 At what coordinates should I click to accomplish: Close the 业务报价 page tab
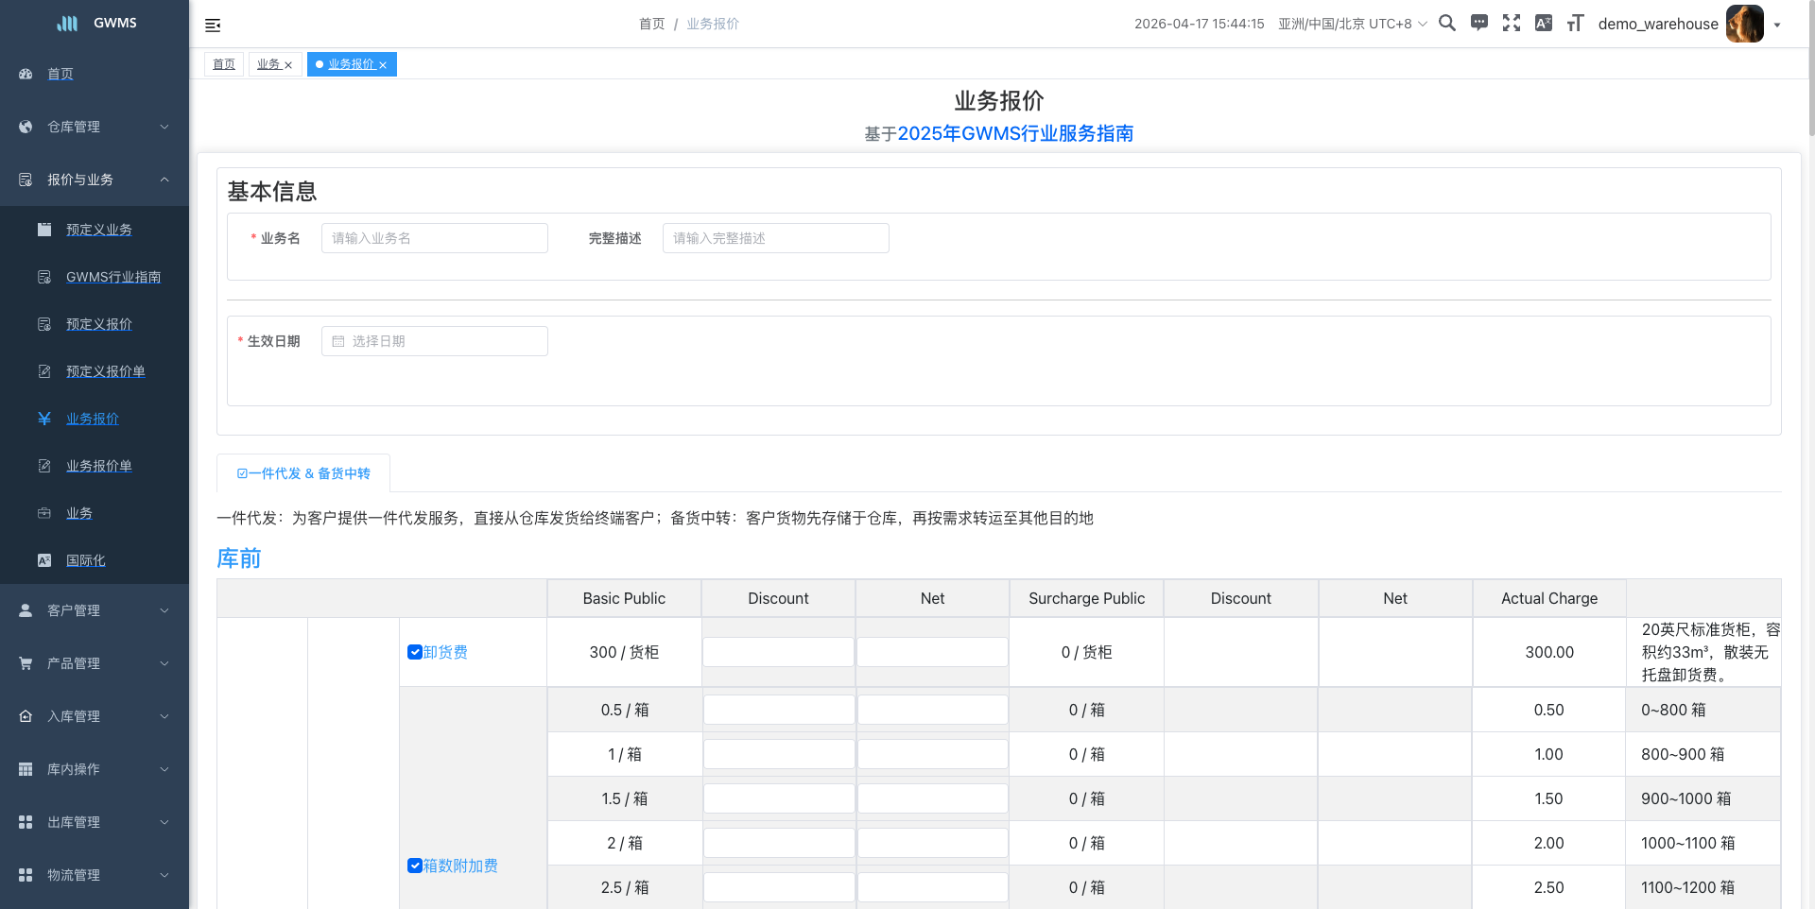pyautogui.click(x=383, y=65)
